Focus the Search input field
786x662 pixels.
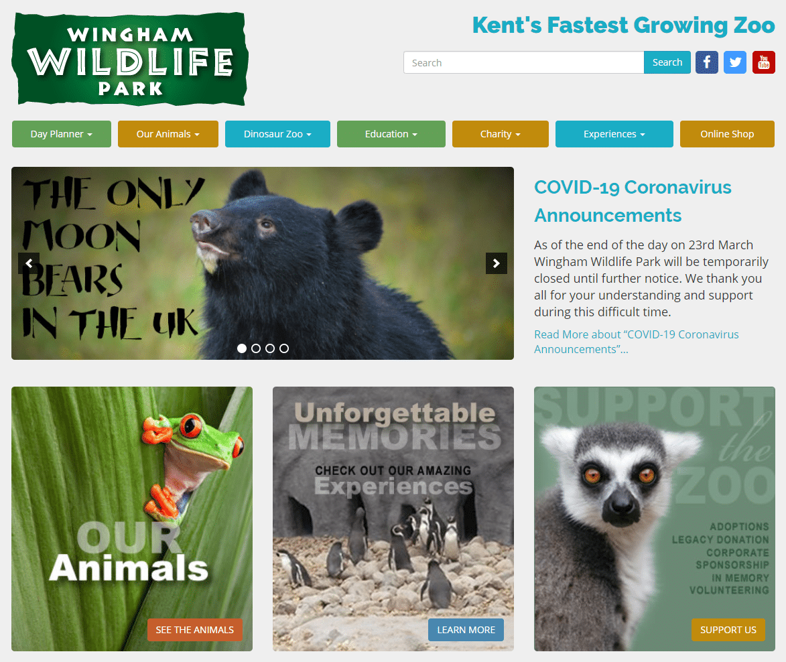tap(524, 62)
